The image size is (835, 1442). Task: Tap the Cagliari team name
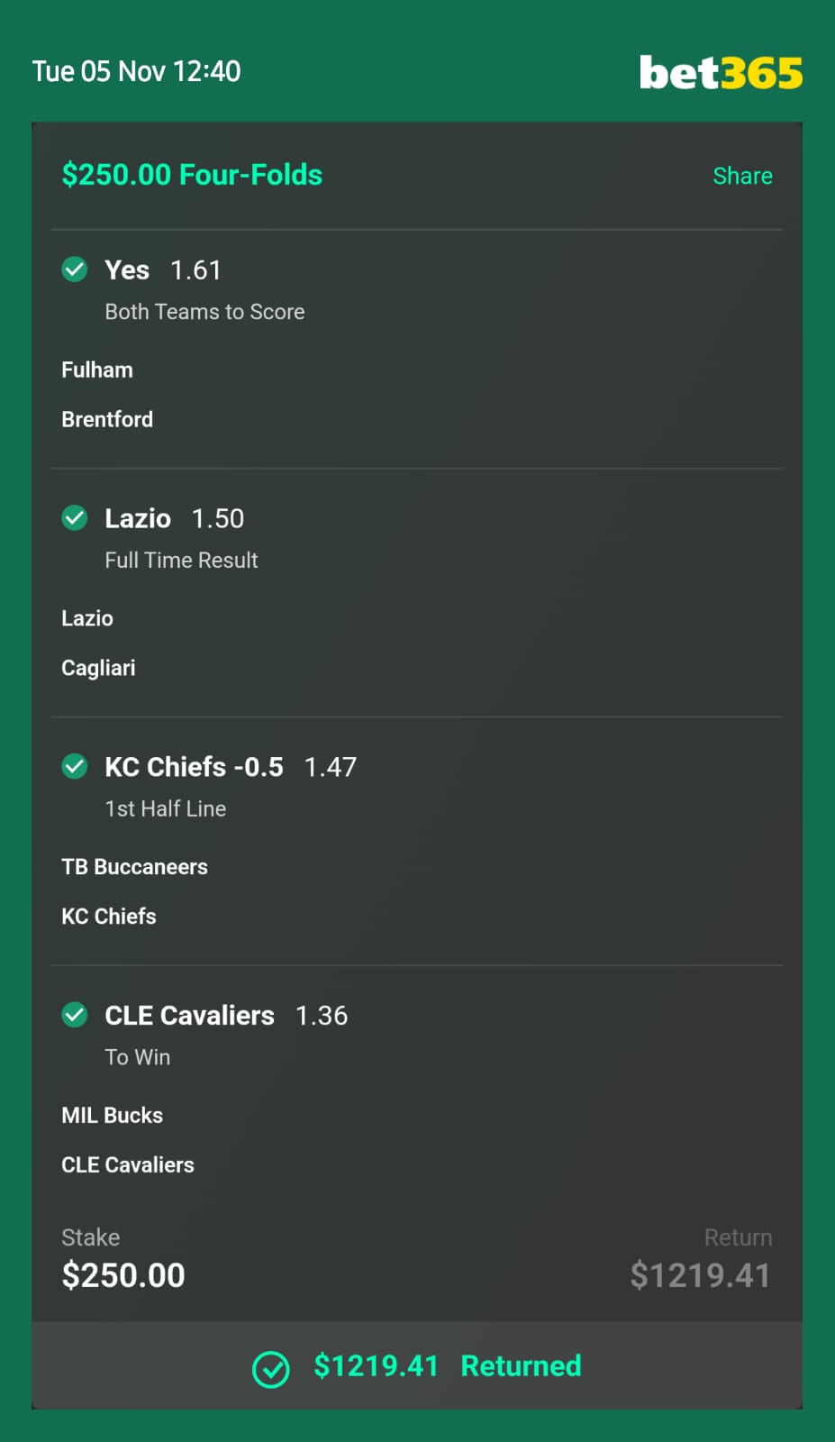98,668
